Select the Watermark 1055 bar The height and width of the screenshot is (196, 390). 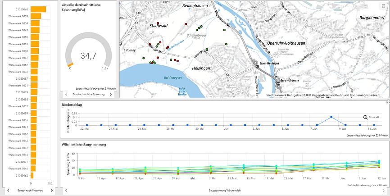click(x=35, y=37)
